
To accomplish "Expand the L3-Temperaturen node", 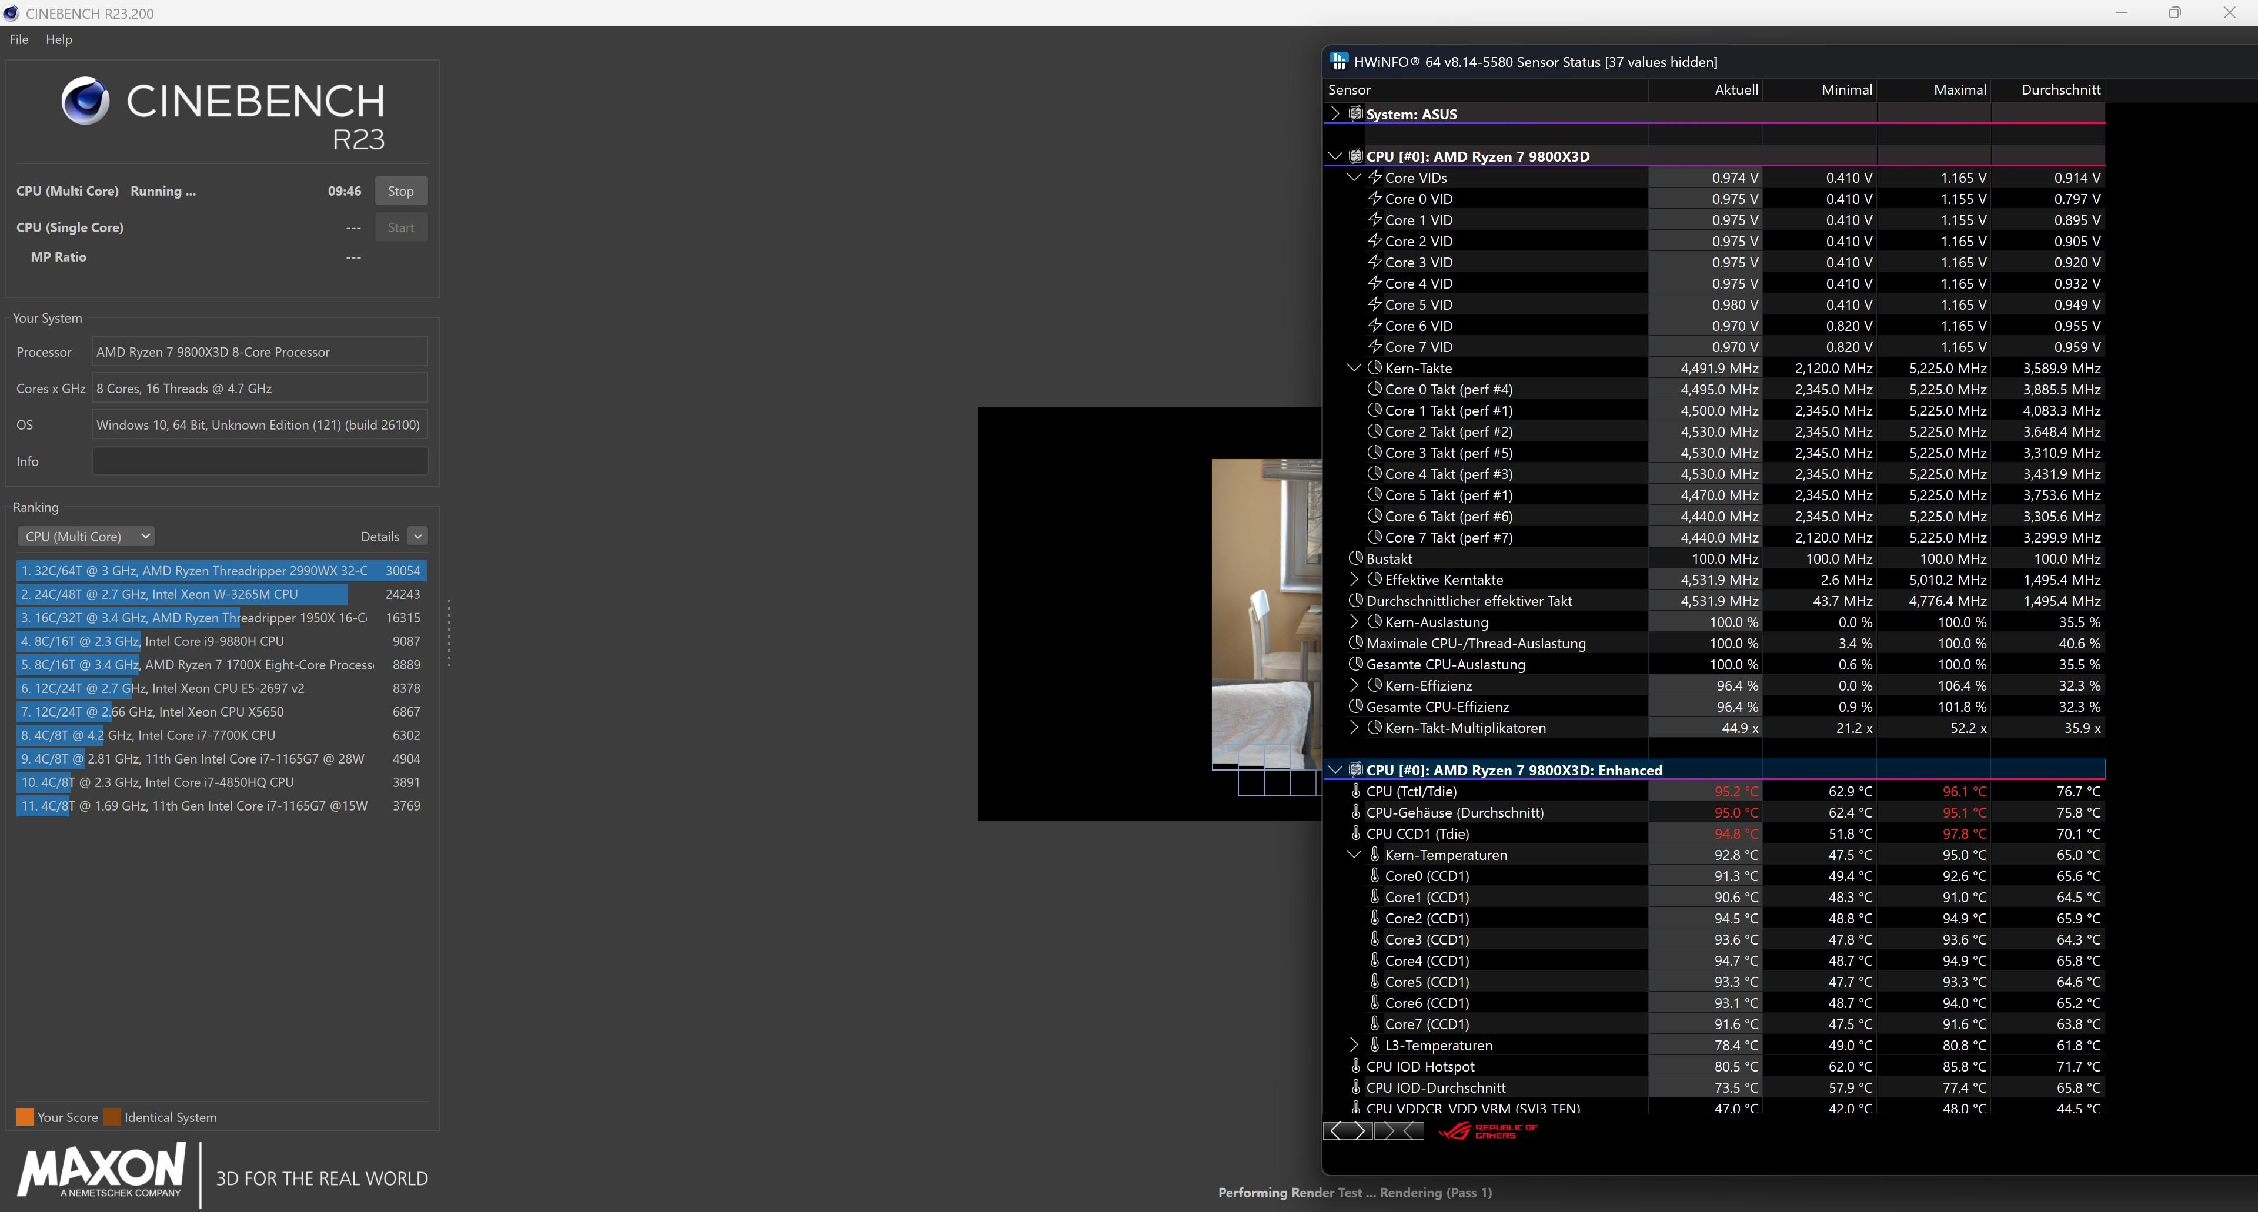I will click(1354, 1044).
